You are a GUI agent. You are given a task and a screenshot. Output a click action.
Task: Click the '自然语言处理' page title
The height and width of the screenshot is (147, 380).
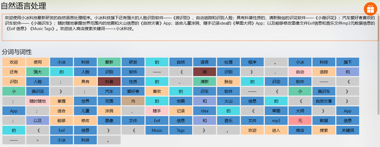click(24, 6)
